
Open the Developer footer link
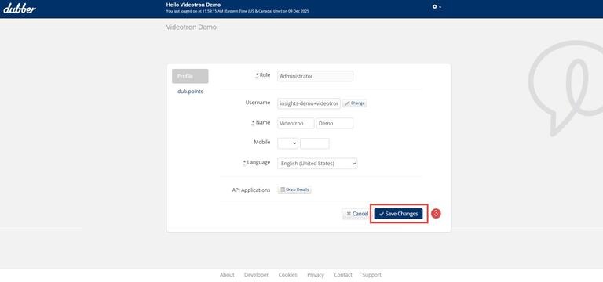(x=256, y=275)
